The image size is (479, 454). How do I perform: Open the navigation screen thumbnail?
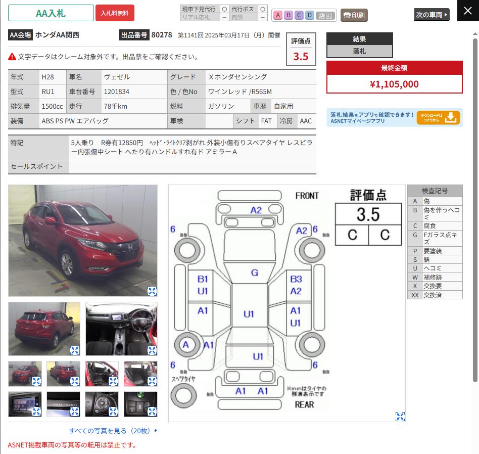(25, 404)
